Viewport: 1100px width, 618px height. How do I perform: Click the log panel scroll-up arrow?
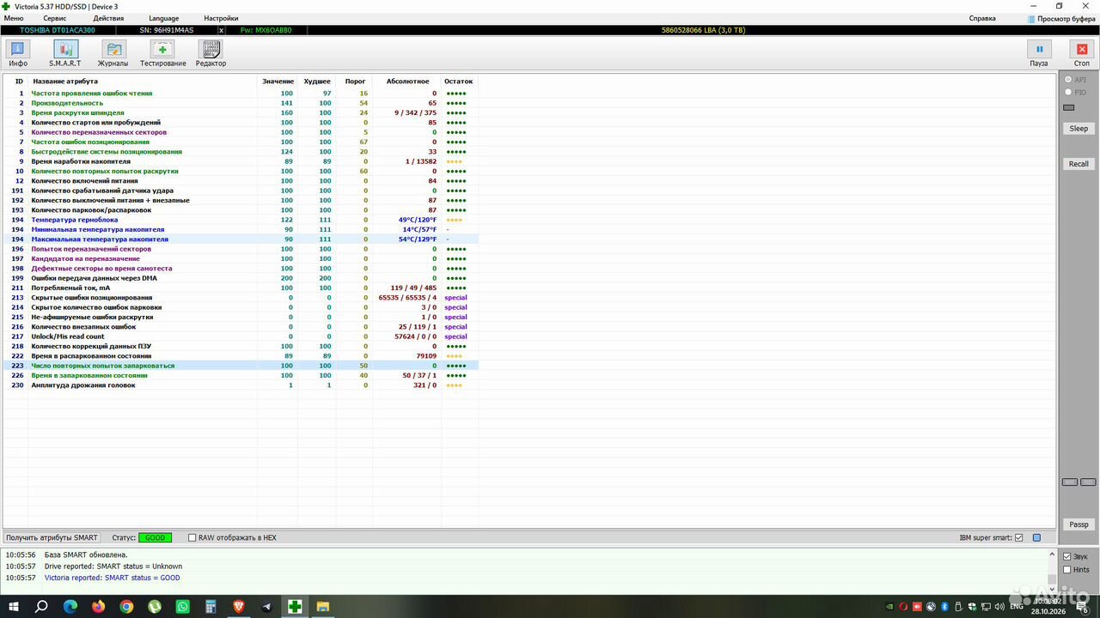[x=1052, y=554]
